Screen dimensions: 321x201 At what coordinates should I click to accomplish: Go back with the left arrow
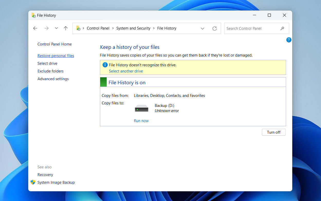[35, 28]
